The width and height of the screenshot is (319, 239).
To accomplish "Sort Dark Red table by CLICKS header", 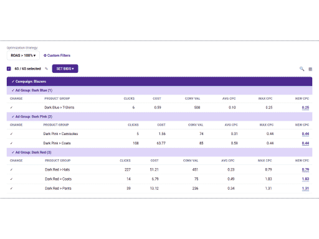I will click(125, 161).
